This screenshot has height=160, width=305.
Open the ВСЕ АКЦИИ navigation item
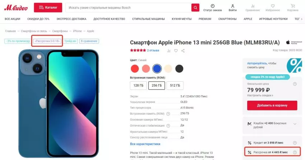(x=13, y=19)
